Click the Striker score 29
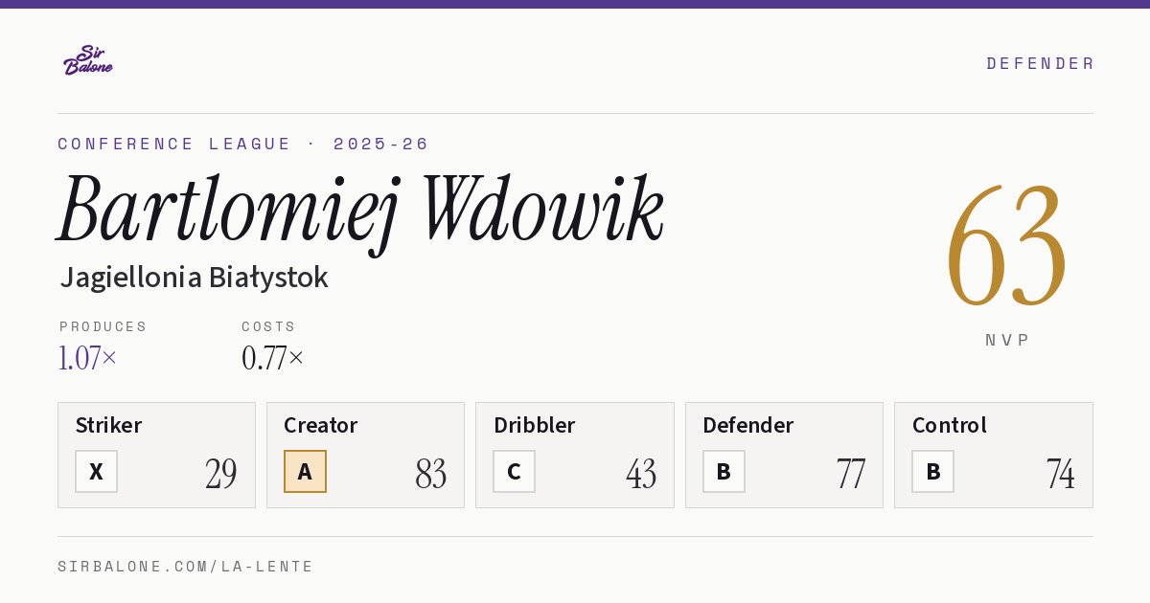The height and width of the screenshot is (603, 1150). tap(220, 474)
